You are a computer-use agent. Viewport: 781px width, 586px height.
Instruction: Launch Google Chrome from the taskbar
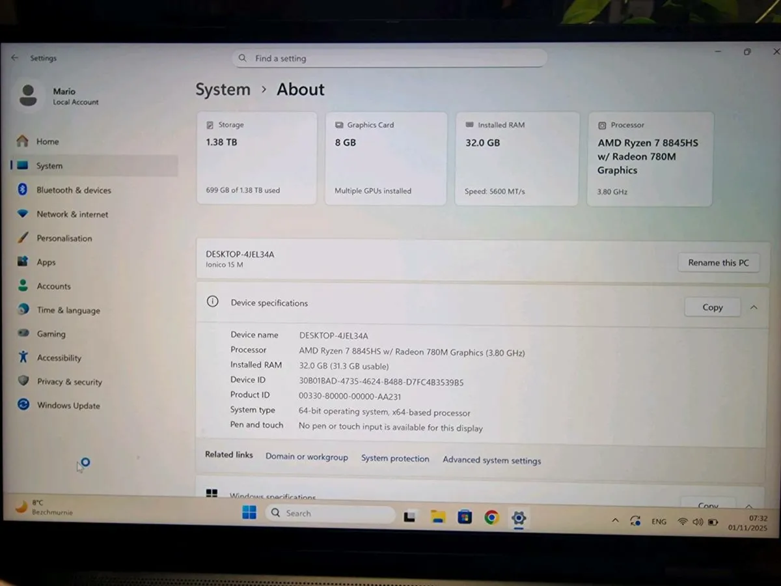(491, 516)
